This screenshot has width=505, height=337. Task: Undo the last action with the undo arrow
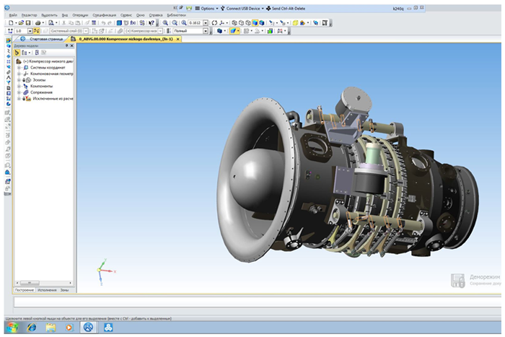pyautogui.click(x=103, y=23)
